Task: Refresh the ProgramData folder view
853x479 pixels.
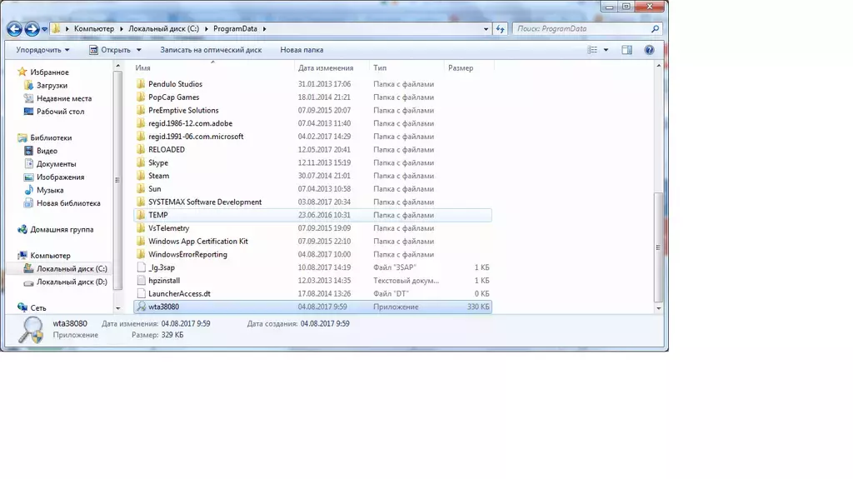Action: [501, 29]
